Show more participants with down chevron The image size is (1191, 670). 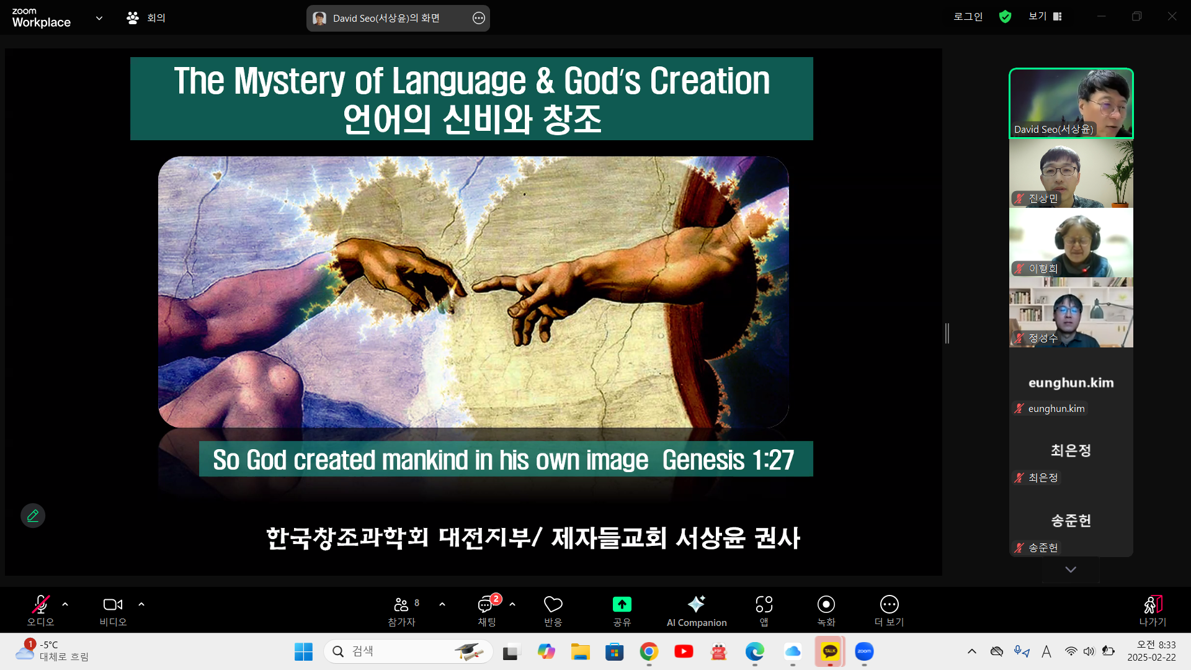(x=1071, y=569)
